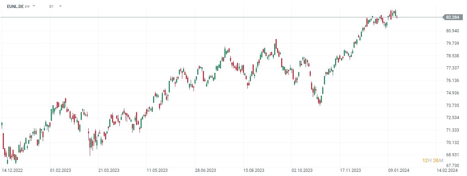Click the EUNL.DE ticker name
The height and width of the screenshot is (176, 467).
(x=15, y=6)
